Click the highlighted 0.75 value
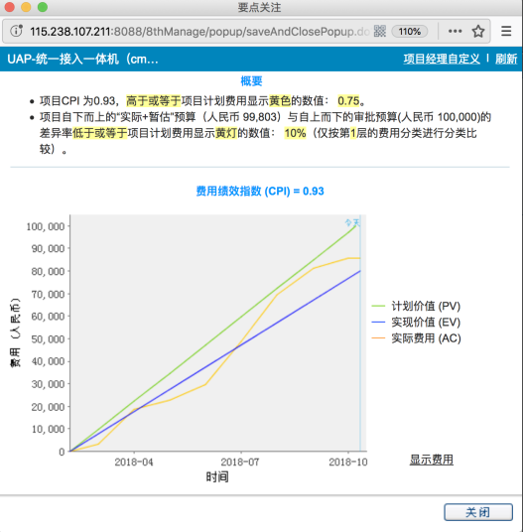 [348, 101]
